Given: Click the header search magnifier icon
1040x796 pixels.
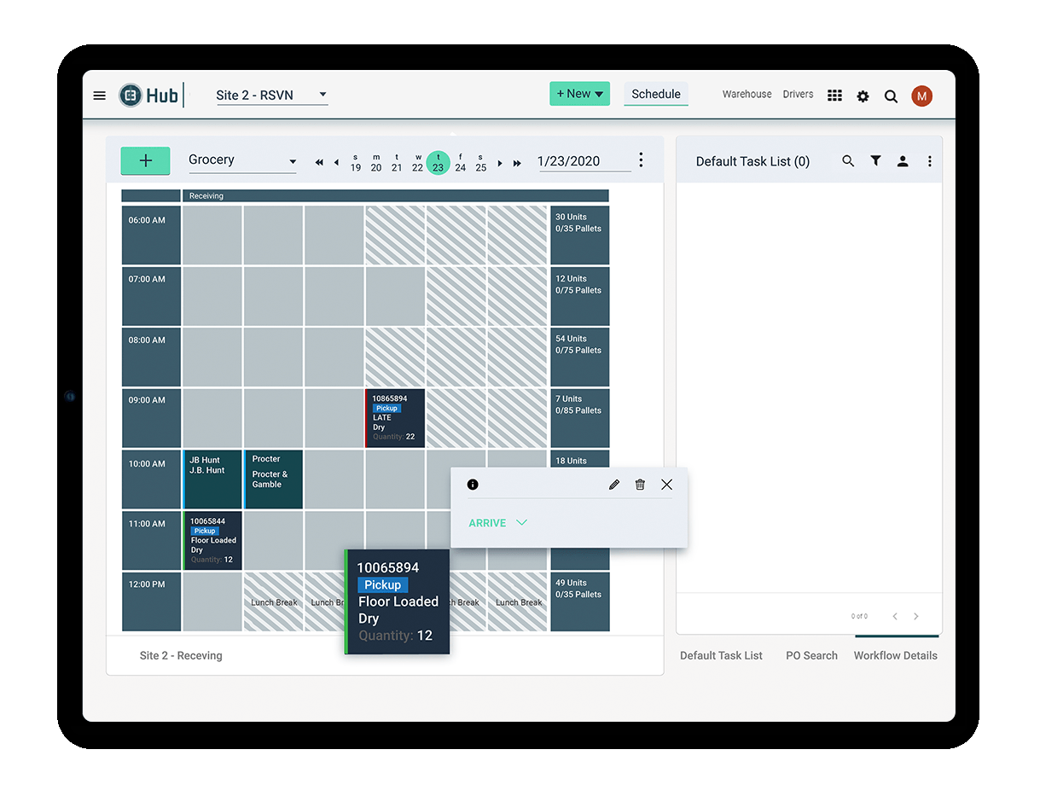Looking at the screenshot, I should pos(891,96).
